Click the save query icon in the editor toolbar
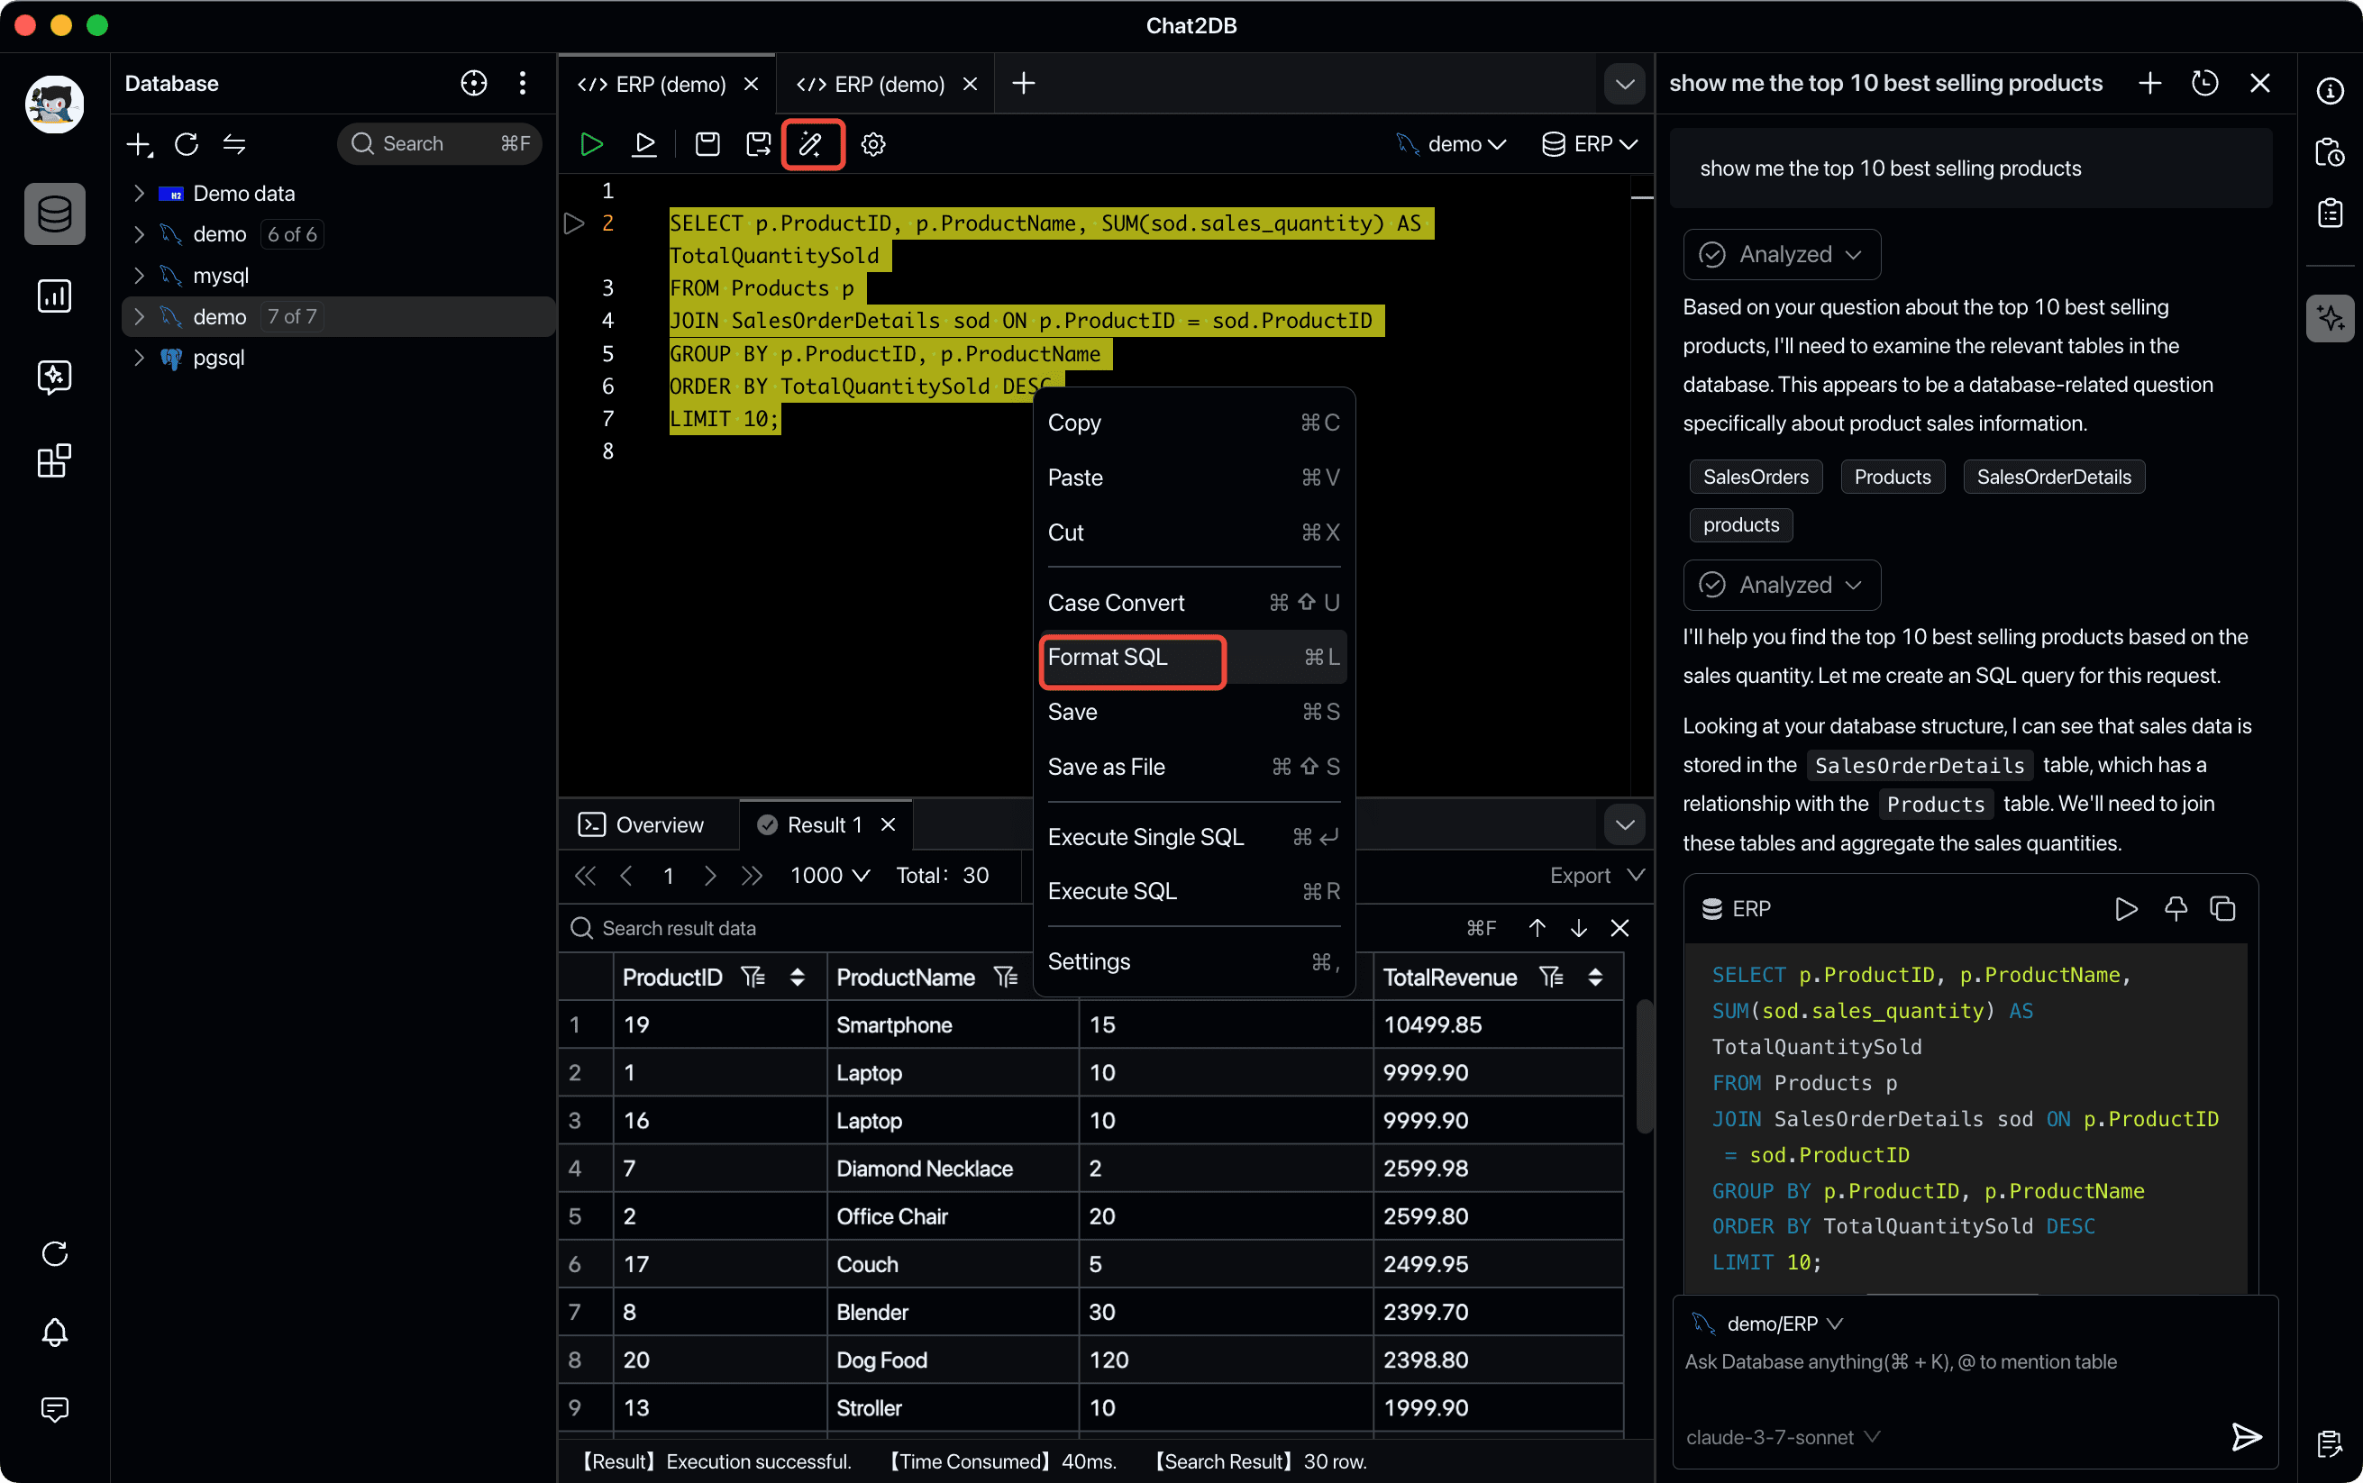Image resolution: width=2363 pixels, height=1483 pixels. 707,144
